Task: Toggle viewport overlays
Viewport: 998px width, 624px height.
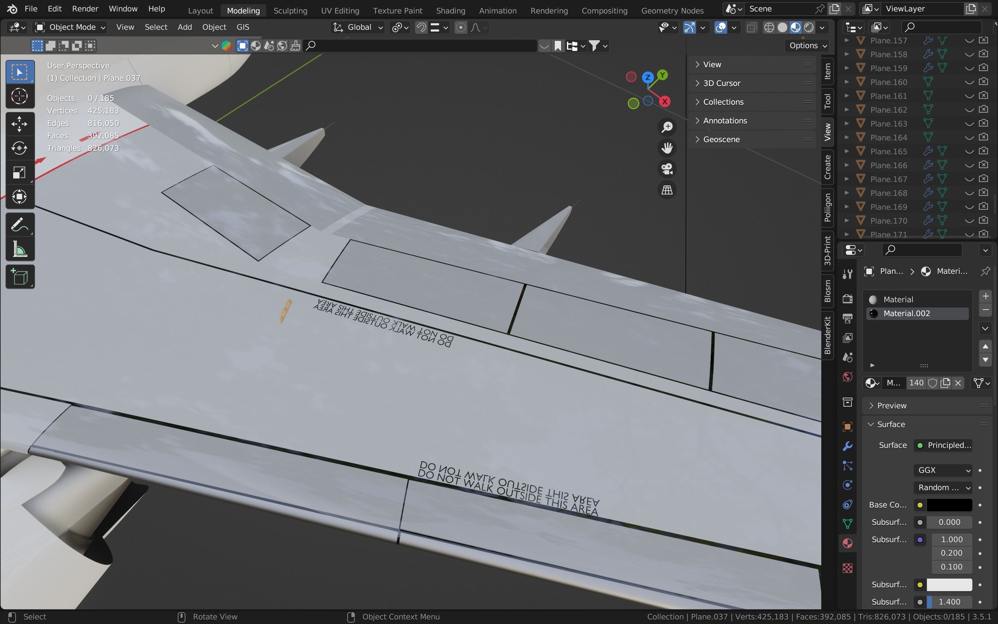Action: pos(720,27)
